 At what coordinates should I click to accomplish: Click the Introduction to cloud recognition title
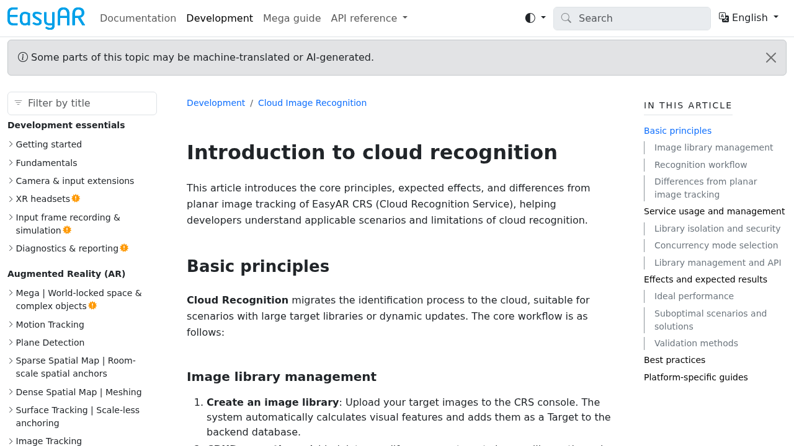tap(372, 152)
